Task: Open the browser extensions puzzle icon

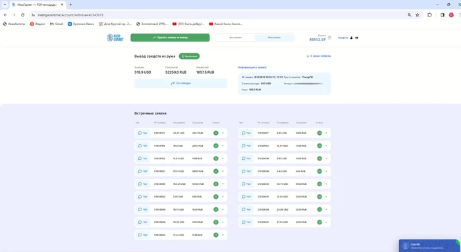Action: tap(429, 14)
